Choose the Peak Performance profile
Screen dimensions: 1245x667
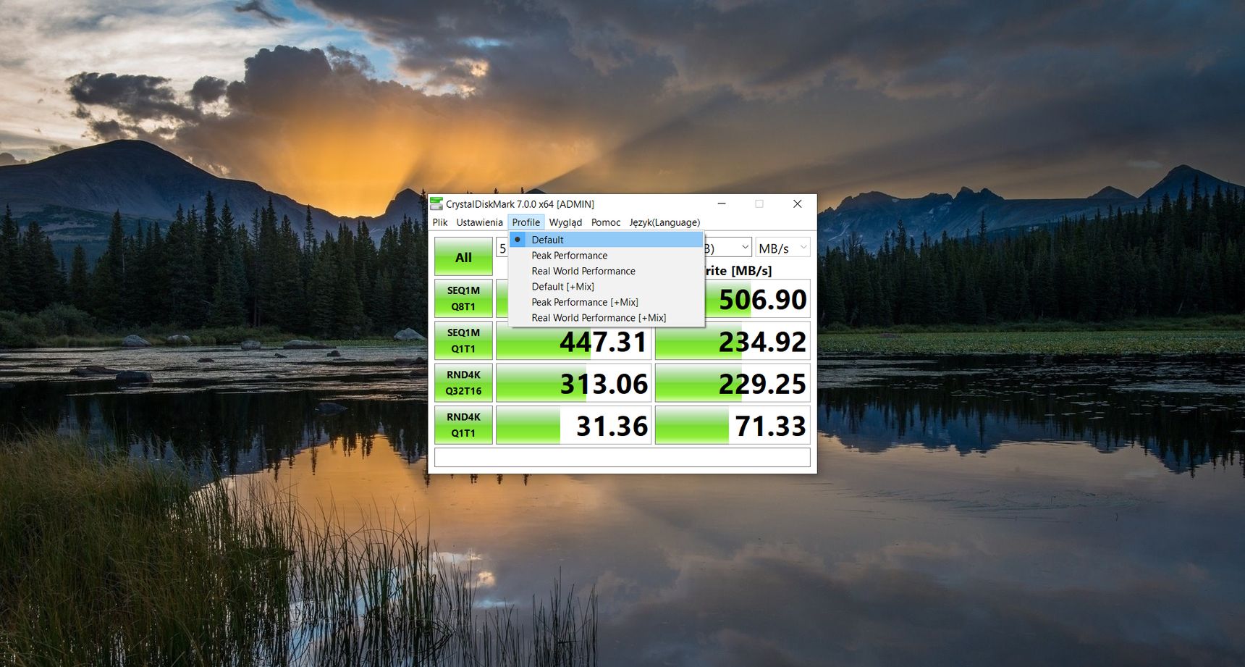607,256
